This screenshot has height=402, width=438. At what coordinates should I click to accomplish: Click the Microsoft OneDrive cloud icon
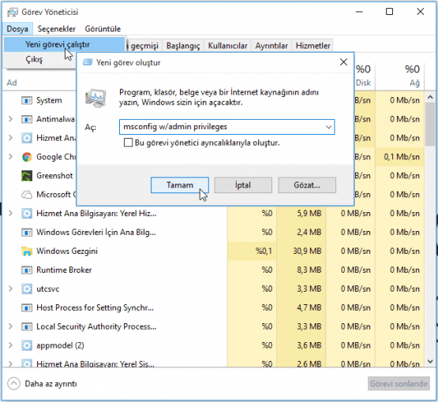(x=27, y=195)
